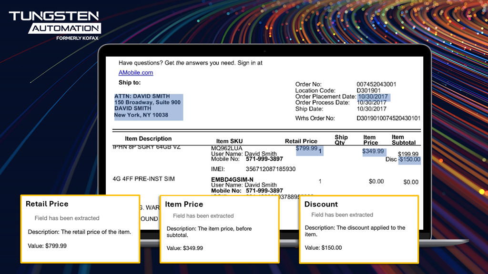Open the Retail Price extracted field card

pyautogui.click(x=80, y=228)
